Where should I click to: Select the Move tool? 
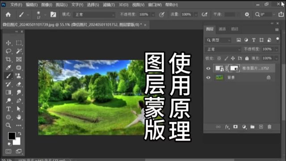(x=8, y=43)
